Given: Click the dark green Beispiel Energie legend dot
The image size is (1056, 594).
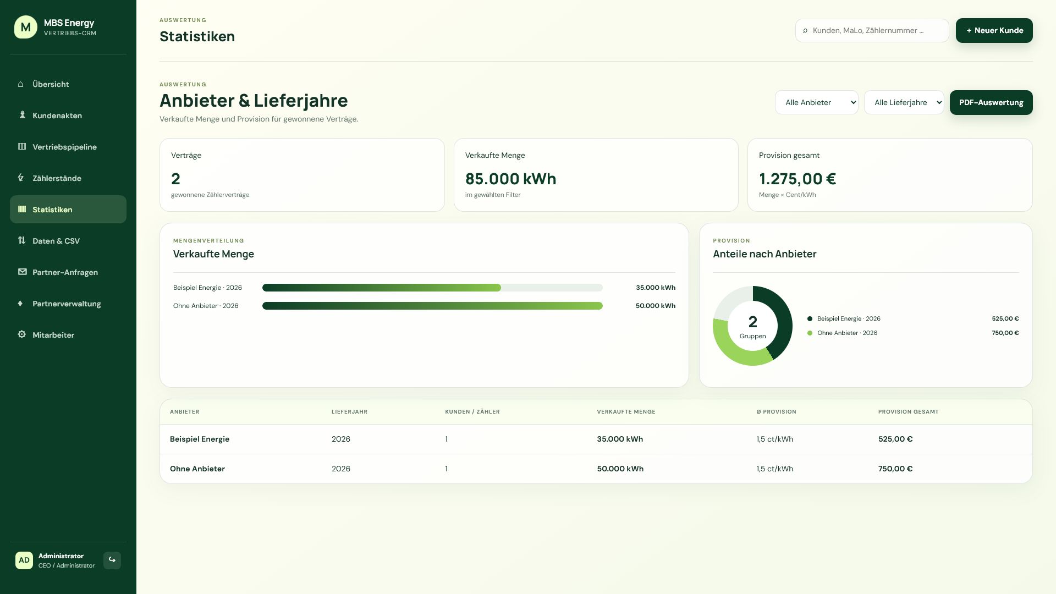Looking at the screenshot, I should pos(810,319).
